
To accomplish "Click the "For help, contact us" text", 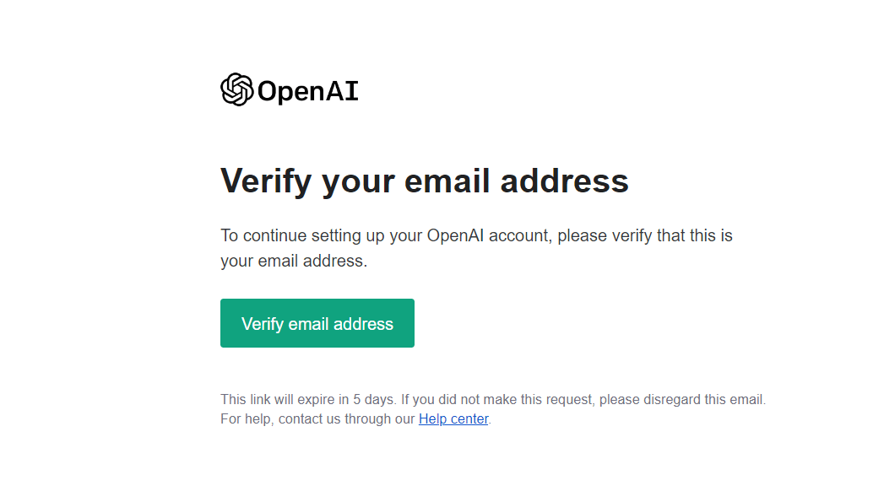I will pos(317,419).
